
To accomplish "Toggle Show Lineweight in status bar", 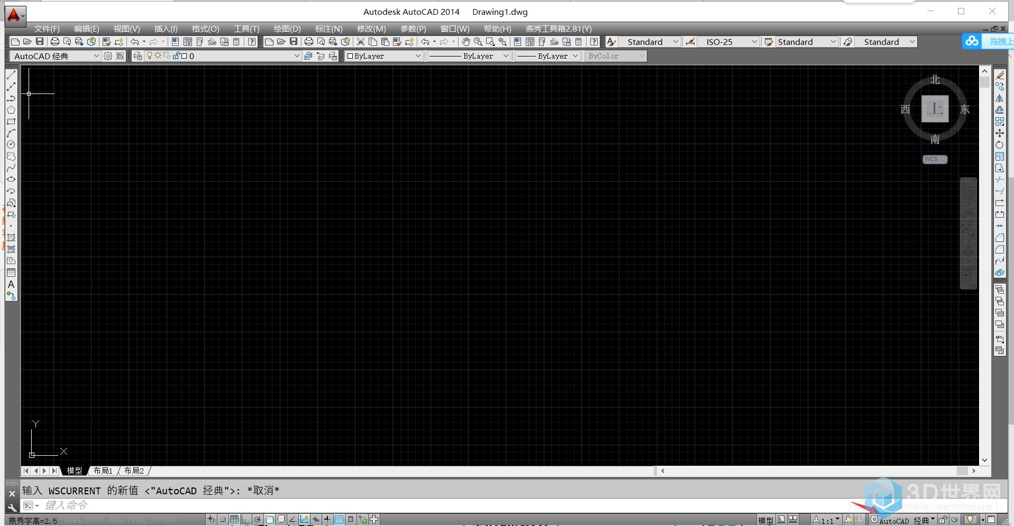I will 327,520.
